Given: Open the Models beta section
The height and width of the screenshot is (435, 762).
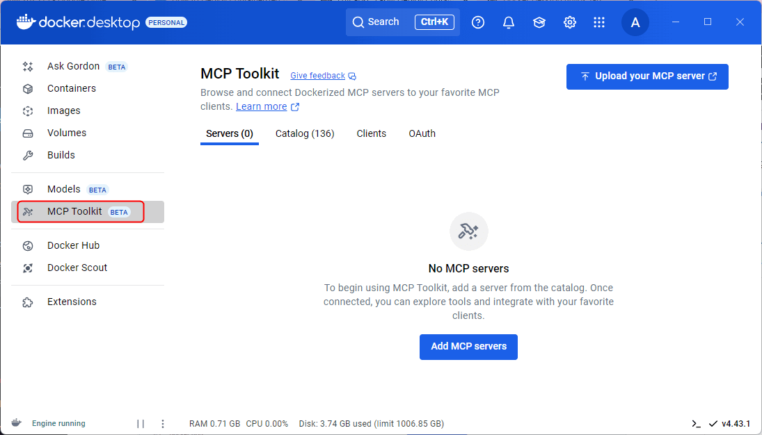Looking at the screenshot, I should tap(63, 189).
